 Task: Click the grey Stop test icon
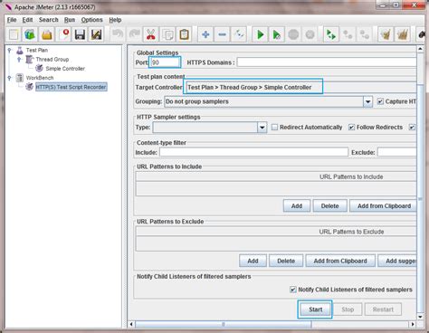pyautogui.click(x=293, y=34)
